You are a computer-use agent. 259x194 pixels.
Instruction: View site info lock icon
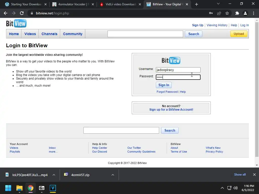(x=32, y=13)
